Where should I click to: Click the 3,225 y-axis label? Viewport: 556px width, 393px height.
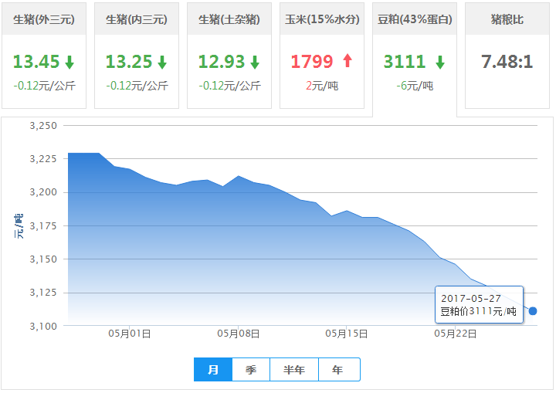[43, 158]
